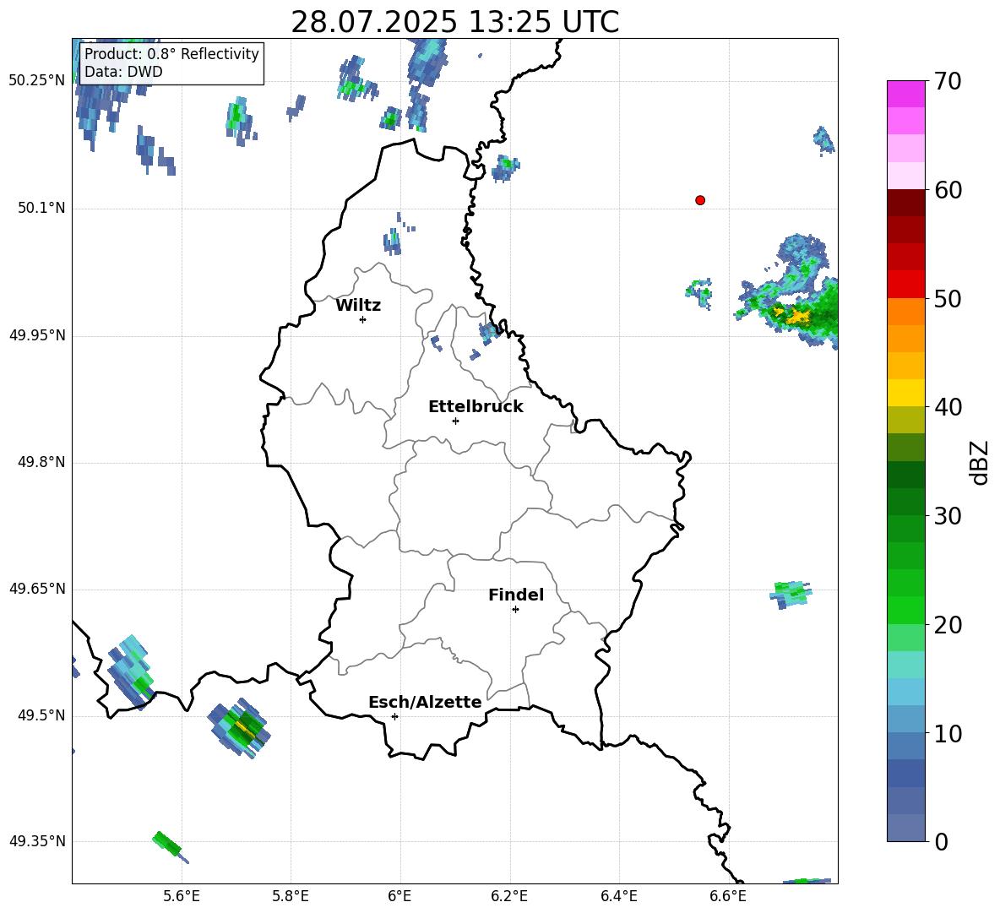Click the magenta top colorbar swatch

905,94
